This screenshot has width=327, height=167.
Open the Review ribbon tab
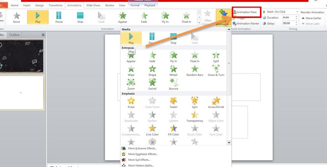tap(109, 5)
